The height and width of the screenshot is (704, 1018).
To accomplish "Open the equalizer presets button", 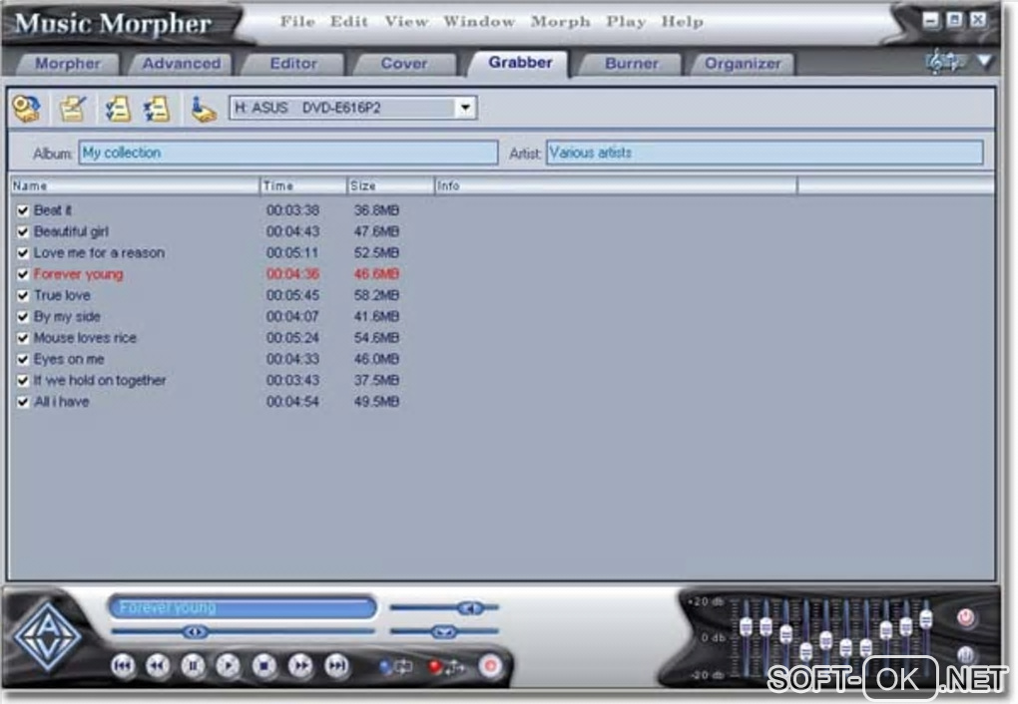I will [x=965, y=655].
